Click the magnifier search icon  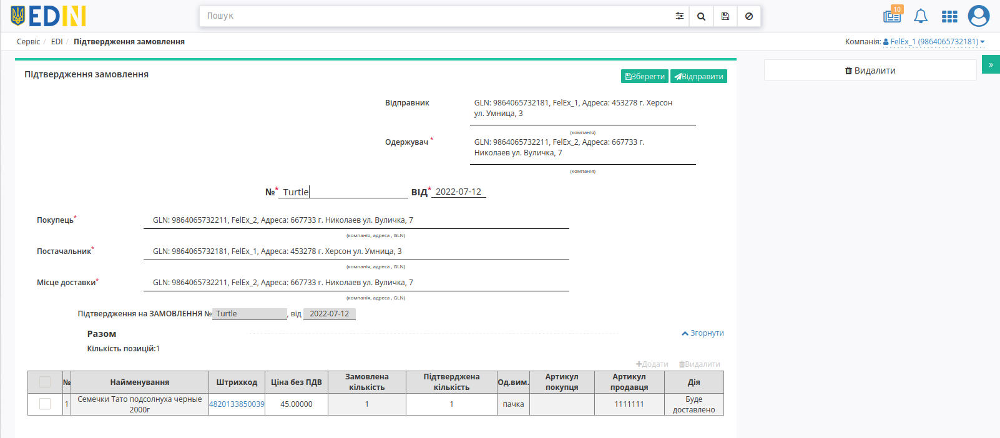pos(701,16)
